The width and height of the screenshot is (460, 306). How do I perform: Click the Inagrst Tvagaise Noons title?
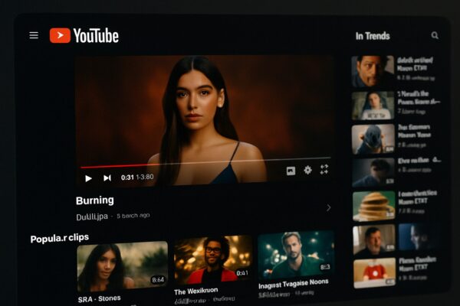294,284
